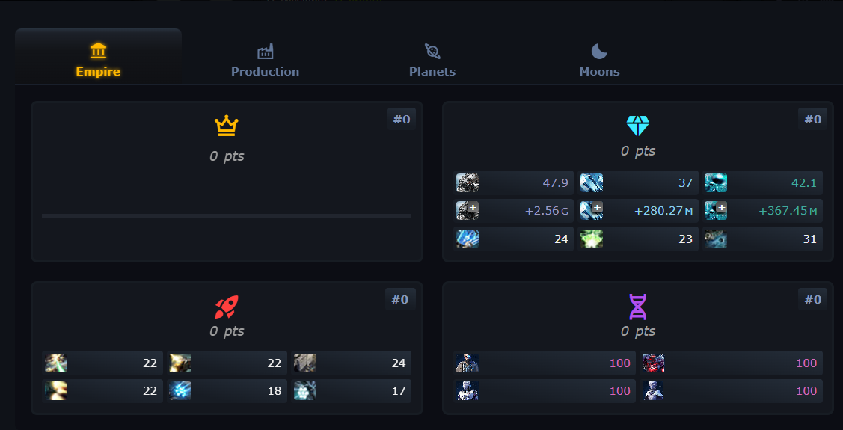843x430 pixels.
Task: Click the green technology icon showing 23
Action: click(592, 239)
